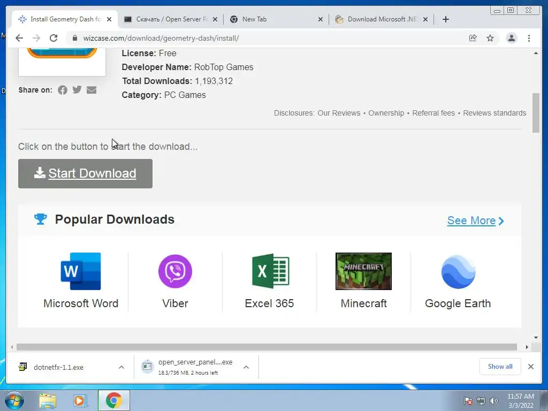Open the Ownership disclosure link
The height and width of the screenshot is (411, 548).
pyautogui.click(x=386, y=113)
